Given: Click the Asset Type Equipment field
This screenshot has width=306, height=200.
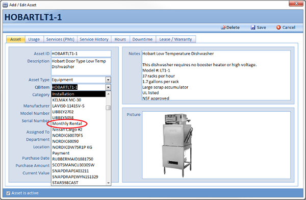Looking at the screenshot, I should [79, 80].
